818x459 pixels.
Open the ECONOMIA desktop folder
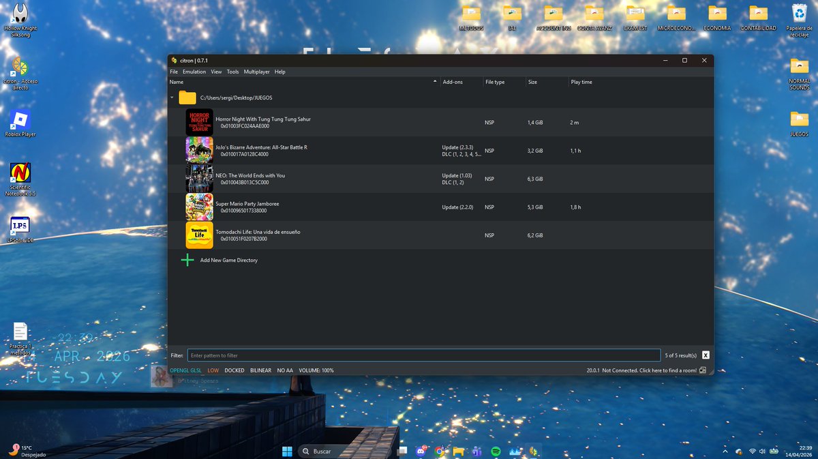[717, 18]
